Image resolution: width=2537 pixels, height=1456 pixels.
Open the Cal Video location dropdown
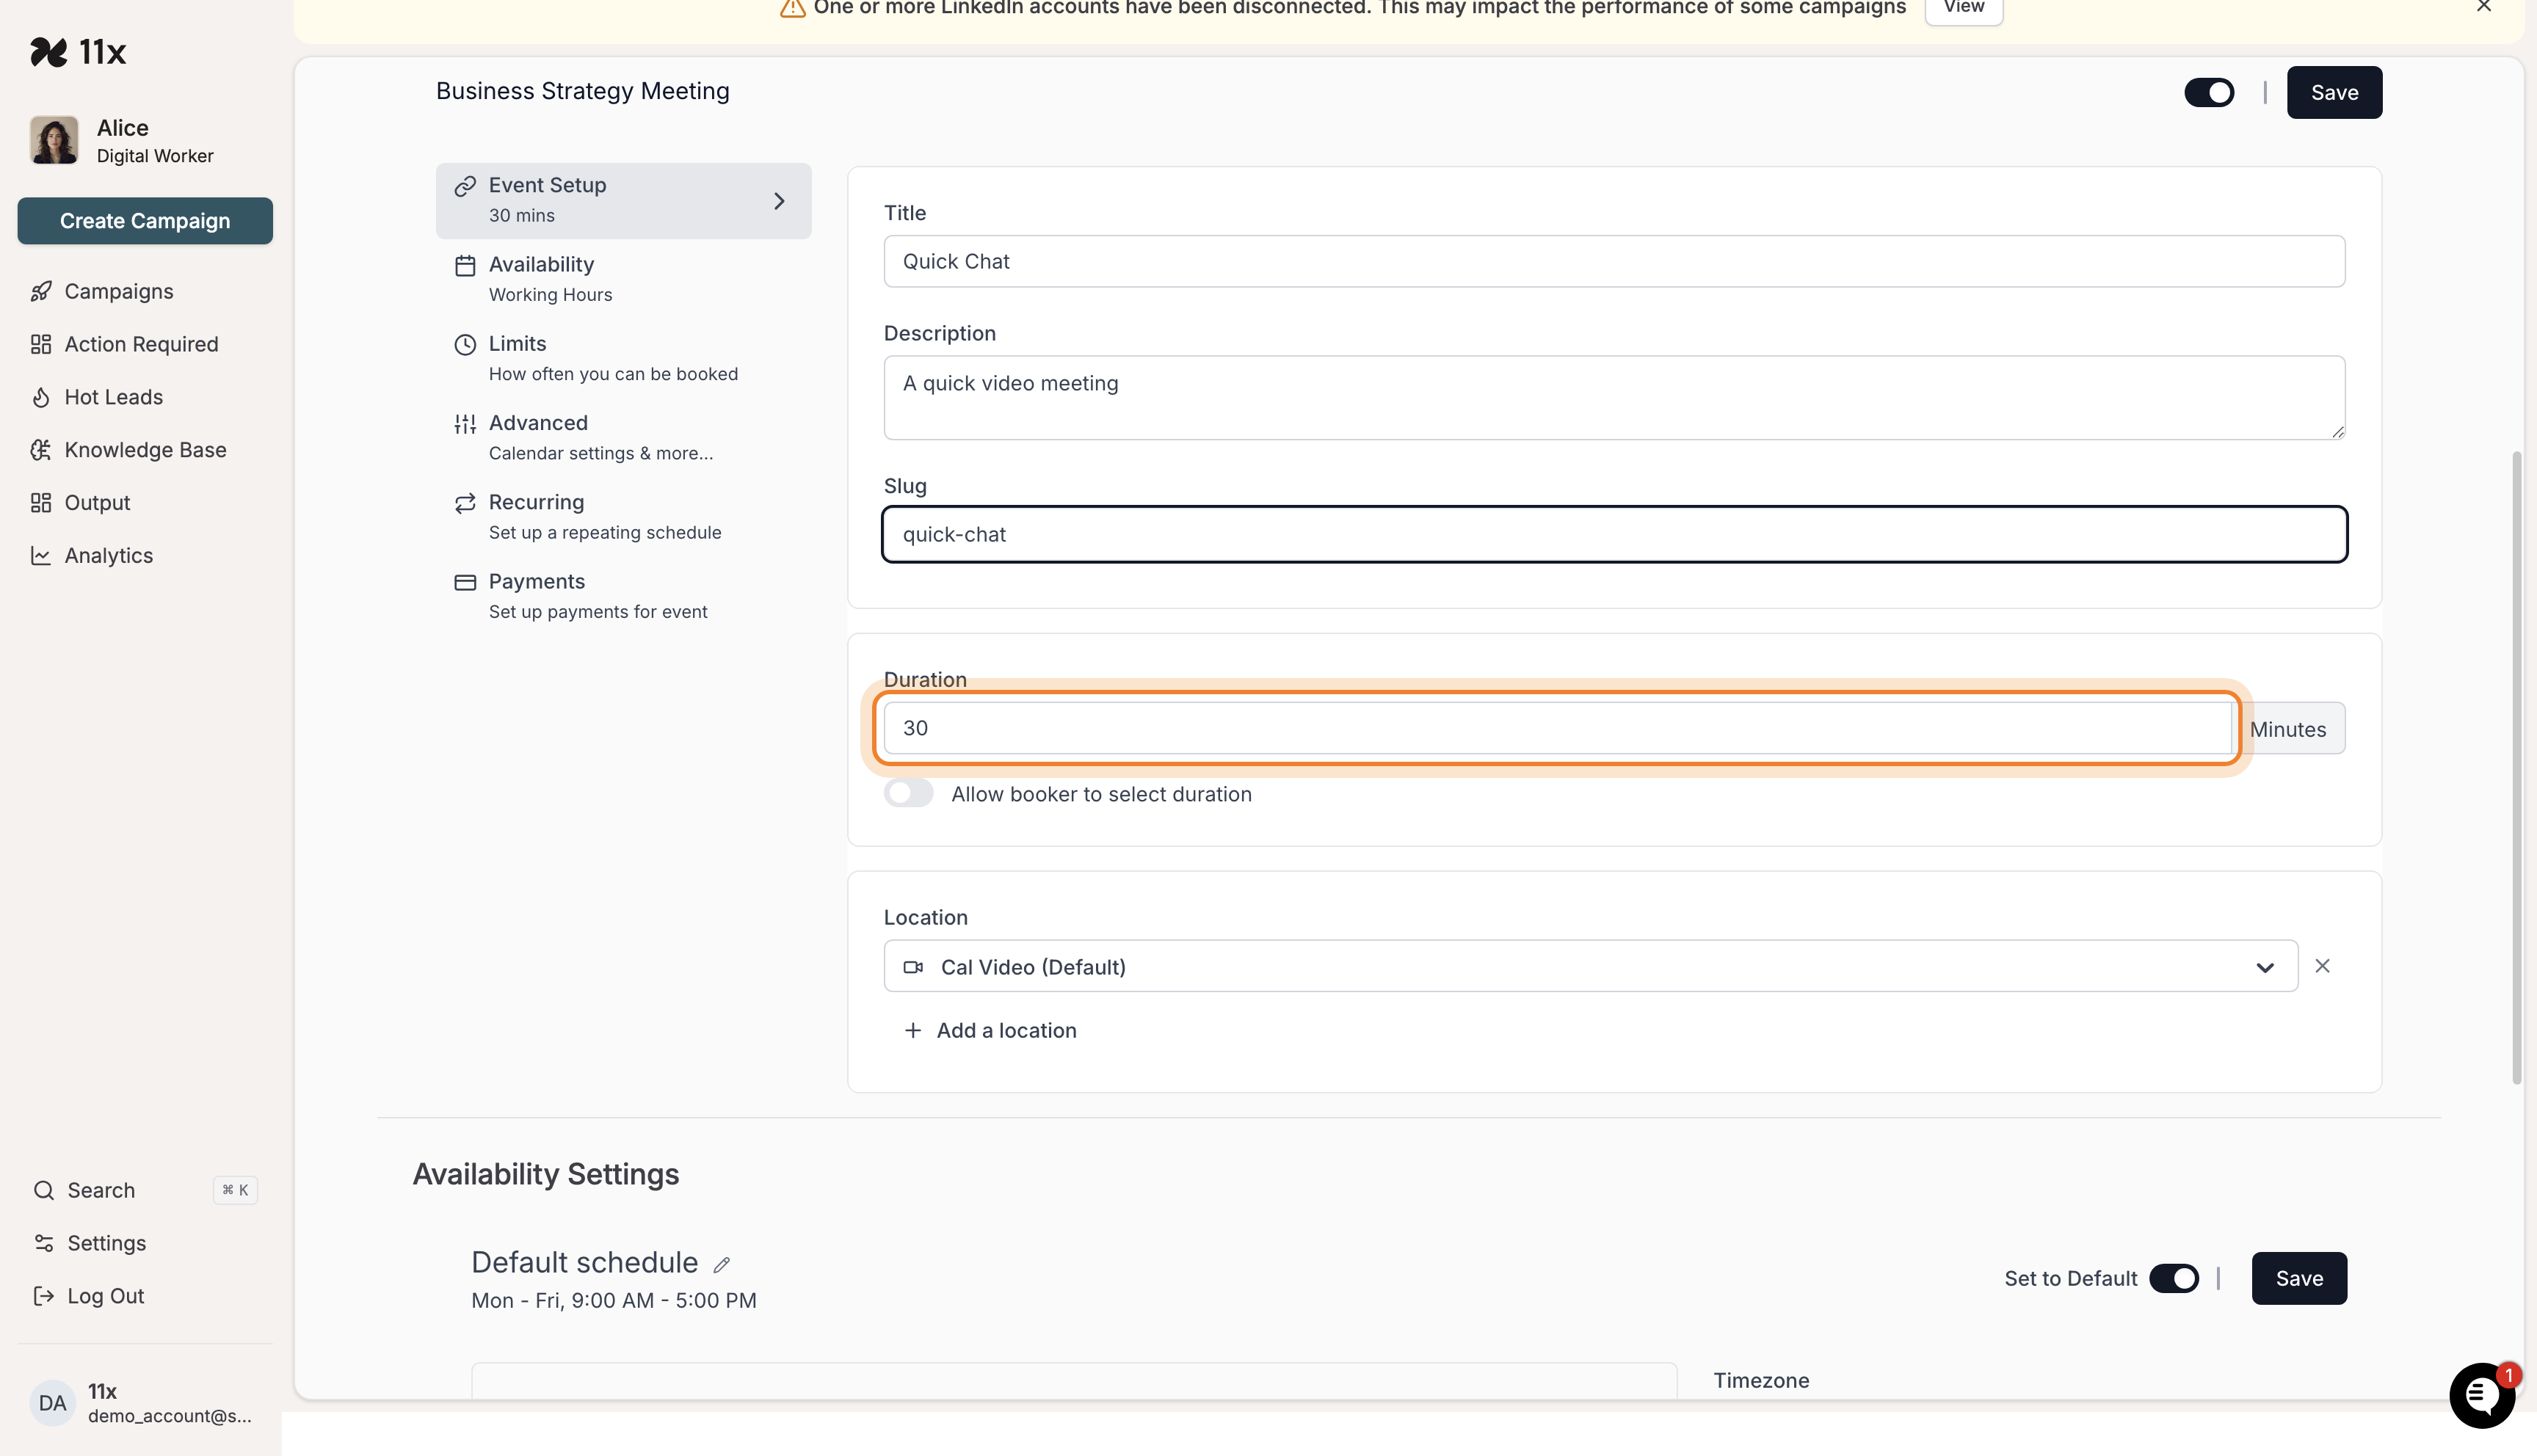(x=1590, y=967)
